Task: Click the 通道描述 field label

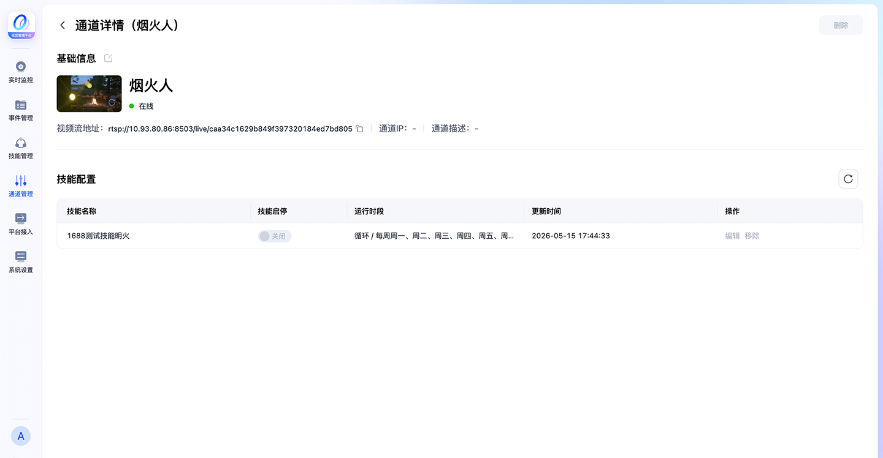Action: pos(451,129)
